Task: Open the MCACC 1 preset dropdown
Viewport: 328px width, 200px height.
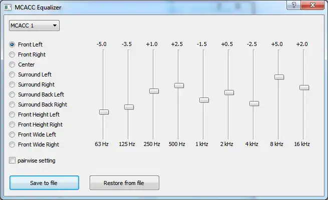Action: 35,25
